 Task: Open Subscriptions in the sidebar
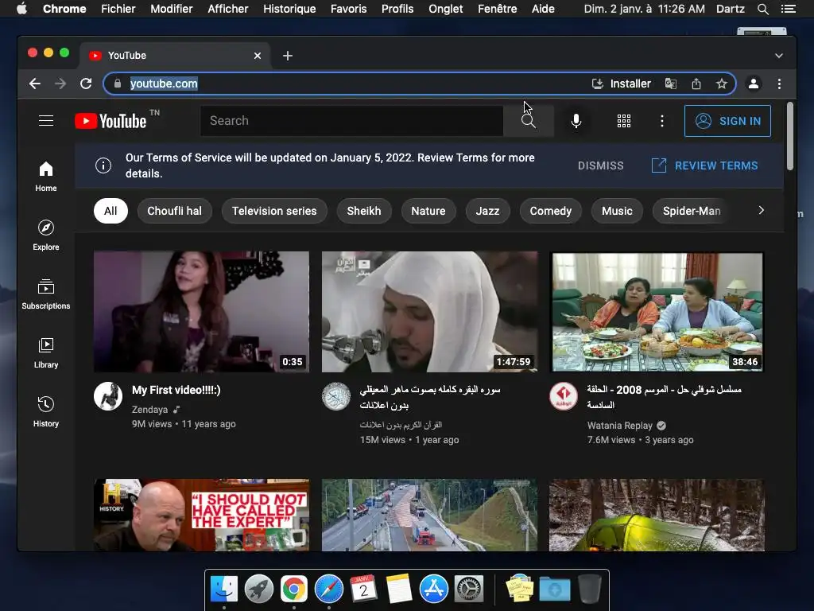46,294
